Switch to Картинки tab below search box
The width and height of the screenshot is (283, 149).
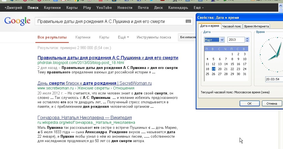(x=83, y=37)
